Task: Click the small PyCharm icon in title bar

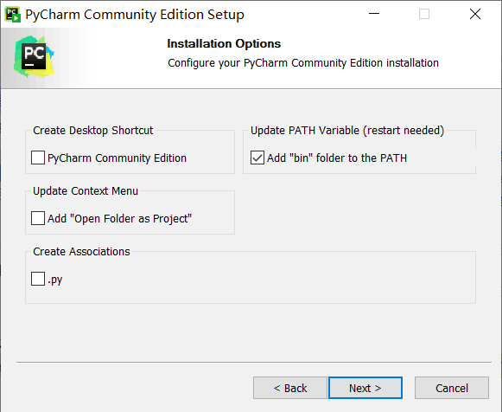Action: click(x=13, y=14)
